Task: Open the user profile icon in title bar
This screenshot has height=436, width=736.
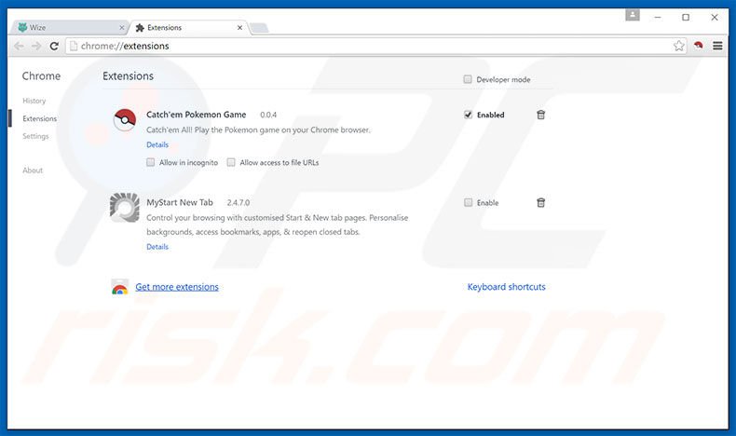Action: coord(633,16)
